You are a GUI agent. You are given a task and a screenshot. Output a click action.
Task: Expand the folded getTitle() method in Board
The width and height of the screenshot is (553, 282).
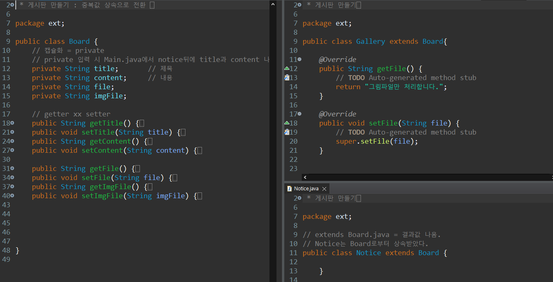(x=12, y=123)
